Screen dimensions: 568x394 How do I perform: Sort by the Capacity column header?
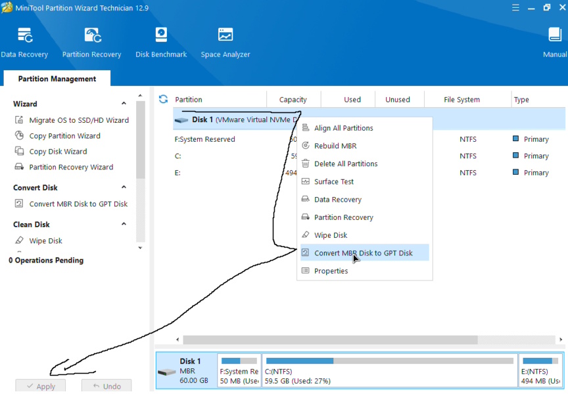click(x=293, y=100)
